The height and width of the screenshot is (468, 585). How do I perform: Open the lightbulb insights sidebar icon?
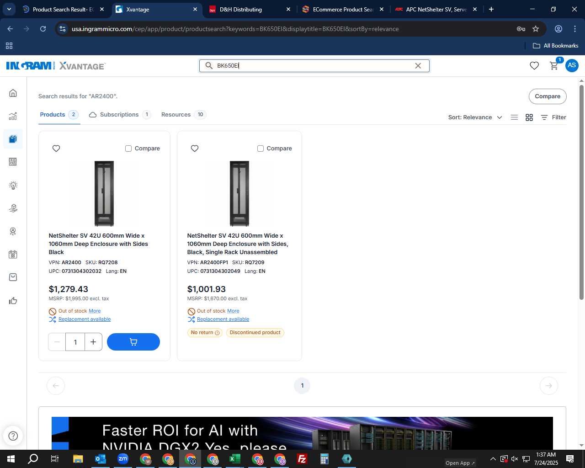pyautogui.click(x=13, y=185)
